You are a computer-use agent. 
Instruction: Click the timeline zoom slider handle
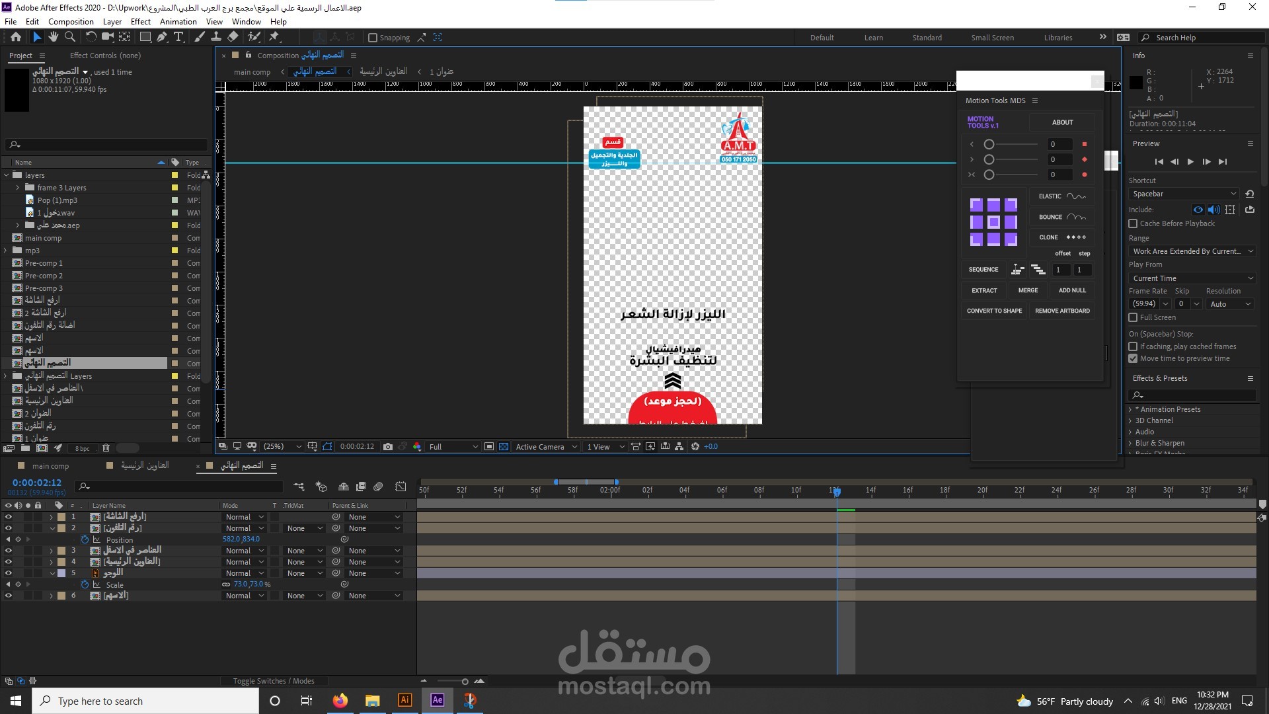click(465, 681)
